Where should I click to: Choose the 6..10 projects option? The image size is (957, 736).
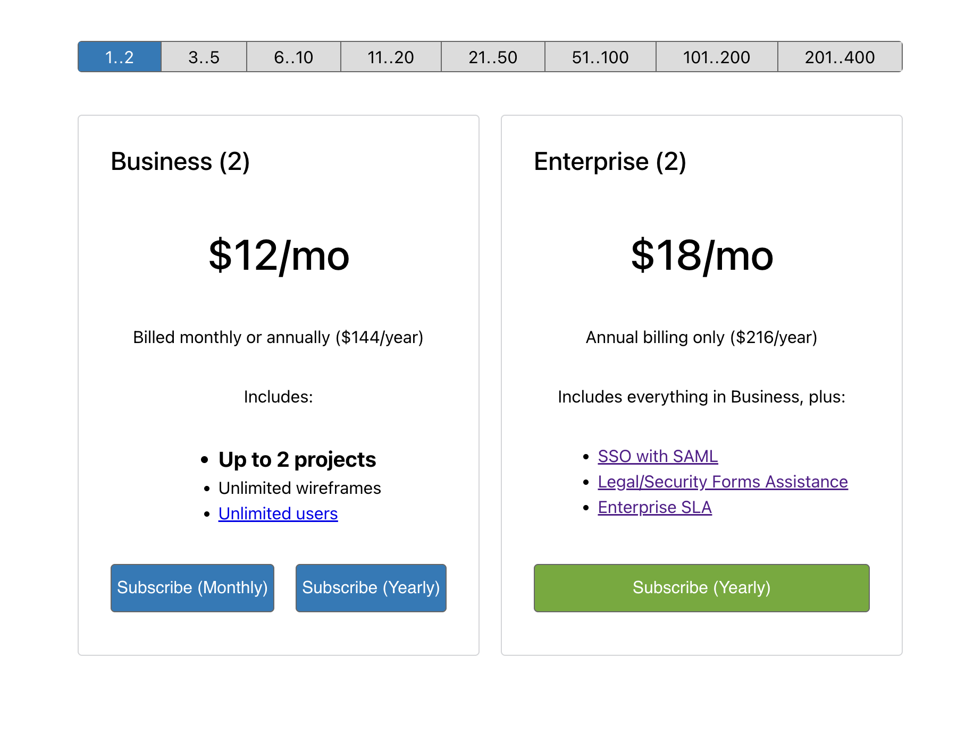293,57
